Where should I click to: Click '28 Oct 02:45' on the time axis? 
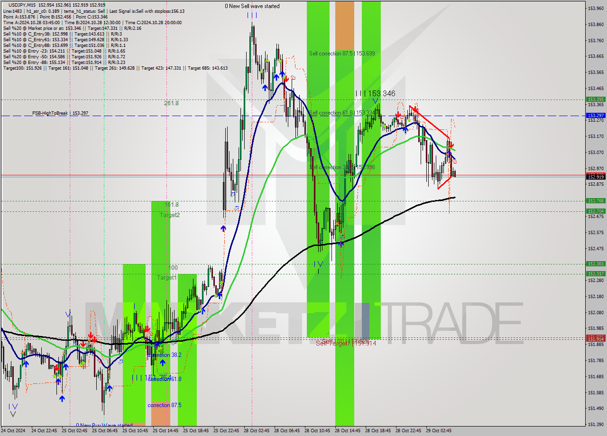(x=257, y=431)
